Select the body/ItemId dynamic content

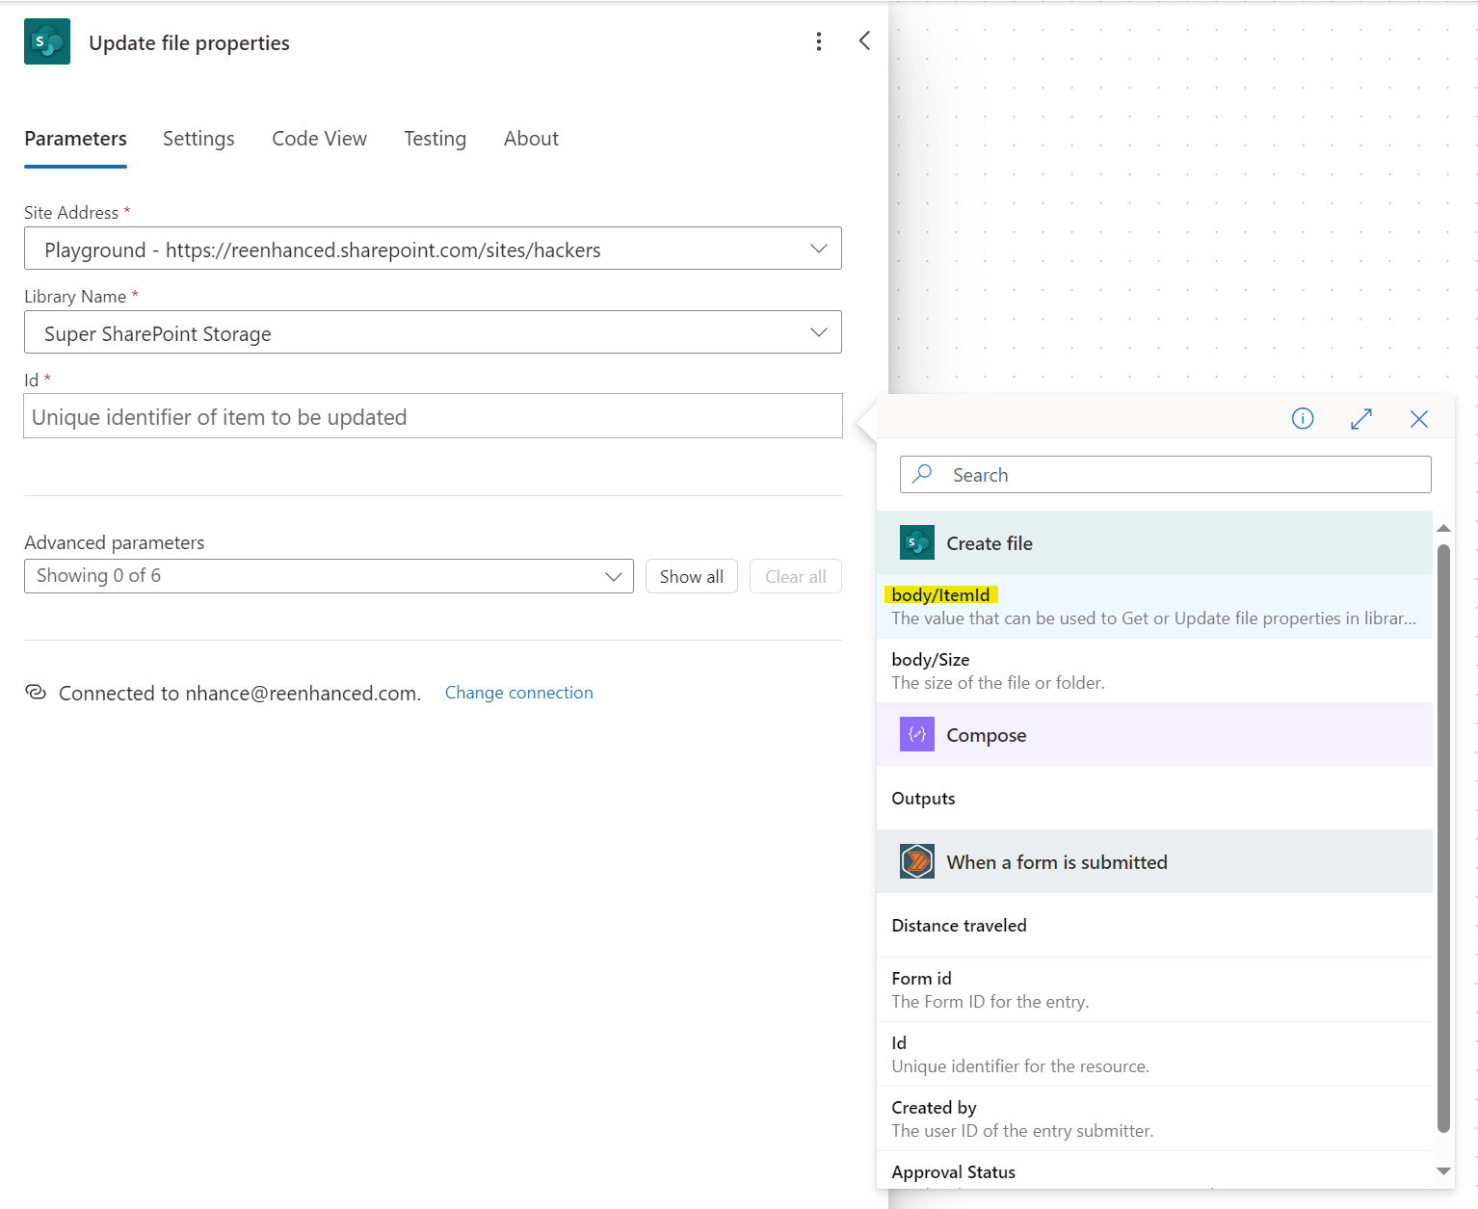pyautogui.click(x=1154, y=606)
